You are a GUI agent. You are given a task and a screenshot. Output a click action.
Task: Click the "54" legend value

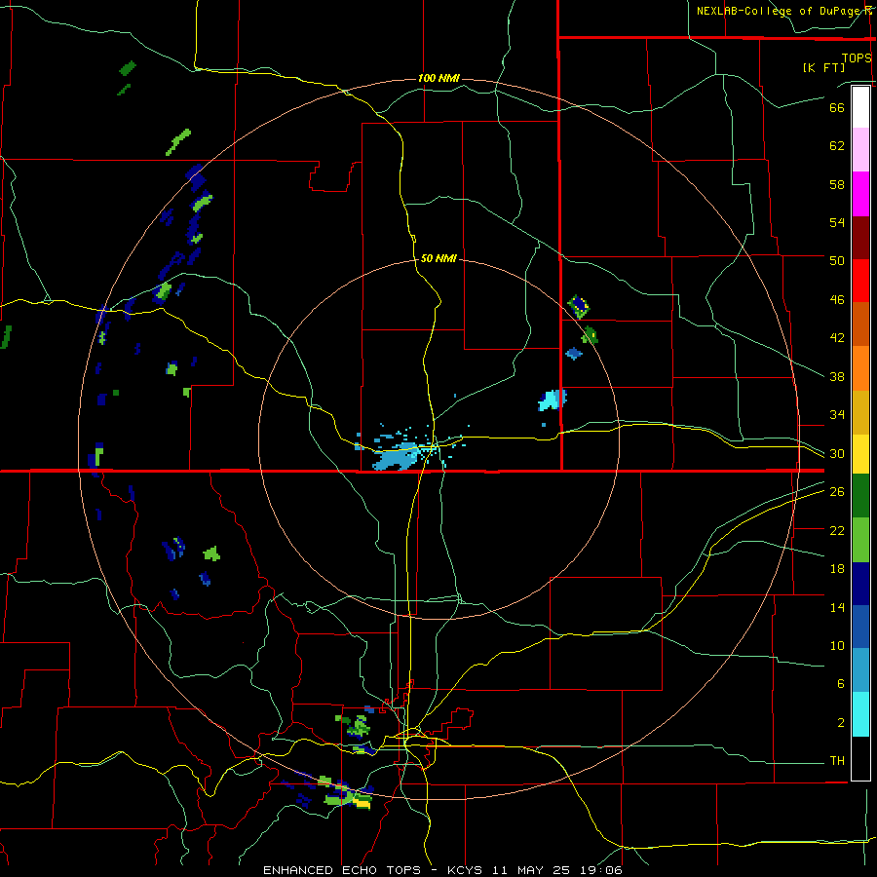coord(837,222)
